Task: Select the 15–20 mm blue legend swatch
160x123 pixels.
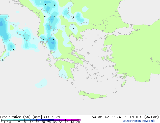Action: pyautogui.click(x=39, y=120)
